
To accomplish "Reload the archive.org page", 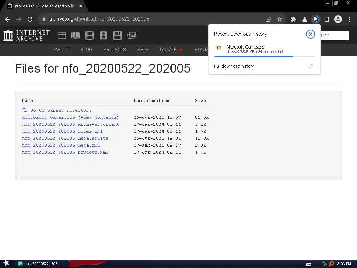I will (x=30, y=19).
